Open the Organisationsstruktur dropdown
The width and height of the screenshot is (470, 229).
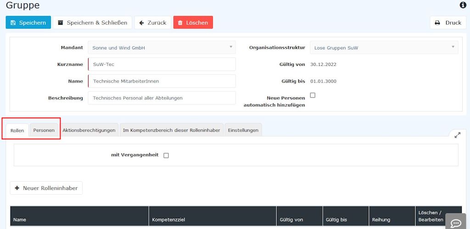[384, 48]
